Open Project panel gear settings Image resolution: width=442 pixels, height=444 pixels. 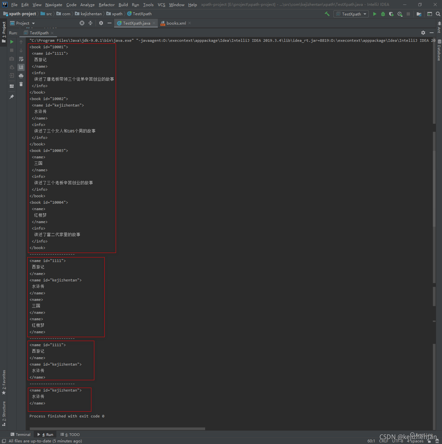coord(101,23)
